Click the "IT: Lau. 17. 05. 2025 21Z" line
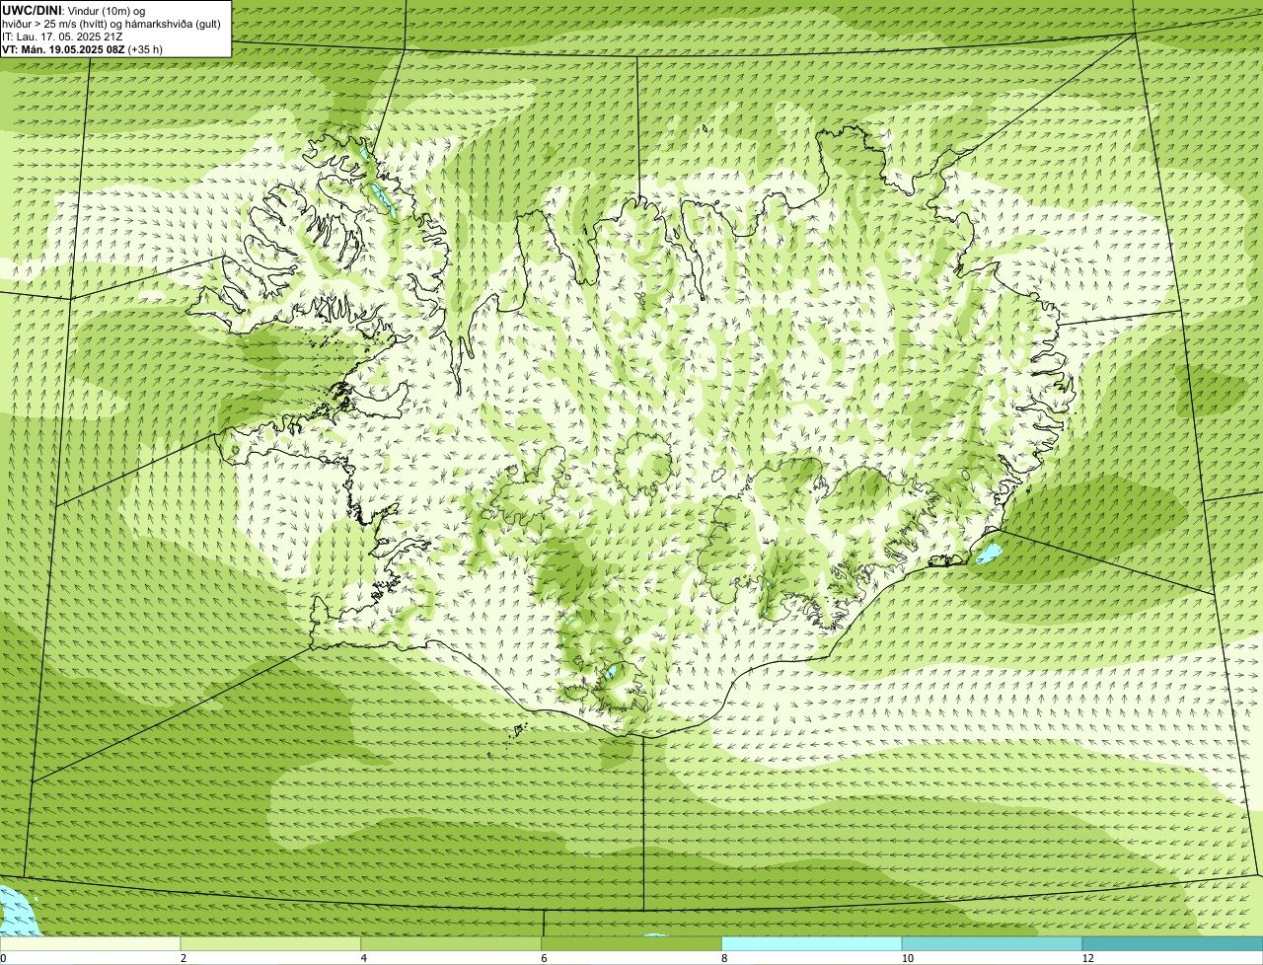Viewport: 1263px width, 965px height. 62,37
